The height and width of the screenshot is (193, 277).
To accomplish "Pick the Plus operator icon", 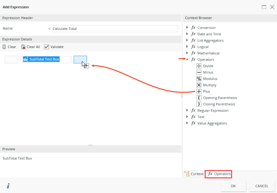I will tap(199, 91).
